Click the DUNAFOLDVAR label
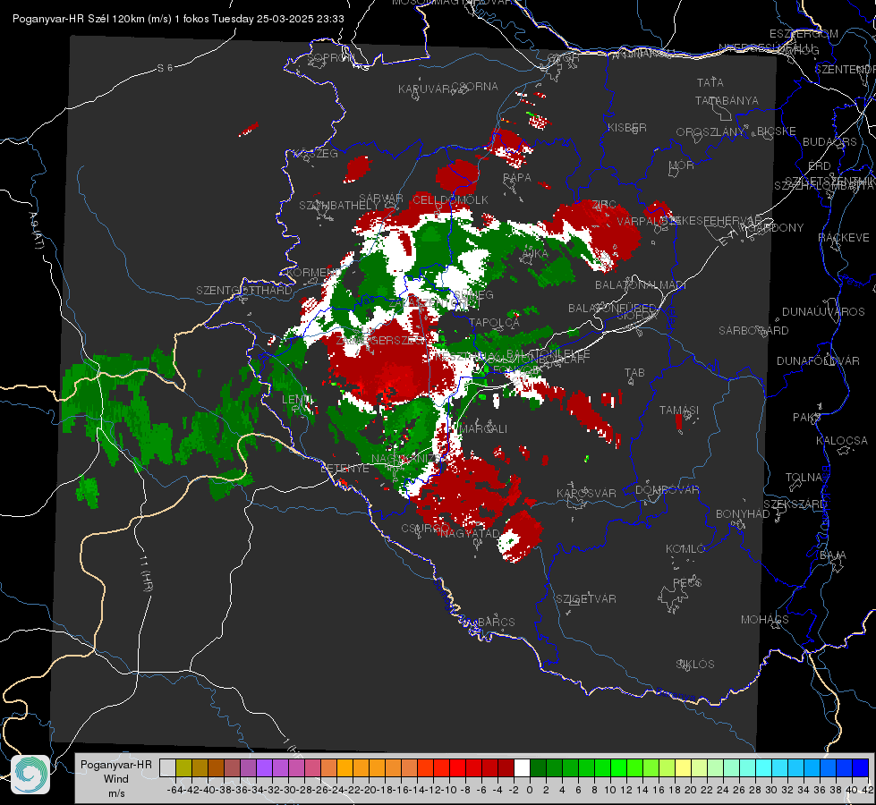 click(x=818, y=360)
